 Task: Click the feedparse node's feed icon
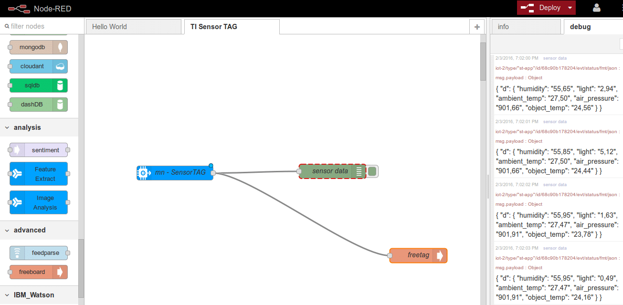pos(17,253)
